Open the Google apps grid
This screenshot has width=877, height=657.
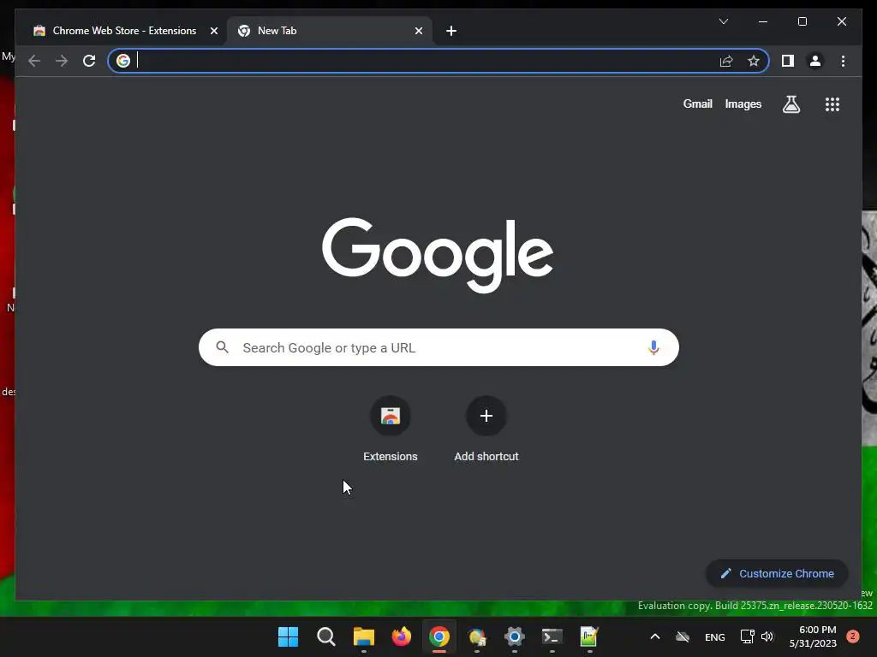(832, 104)
